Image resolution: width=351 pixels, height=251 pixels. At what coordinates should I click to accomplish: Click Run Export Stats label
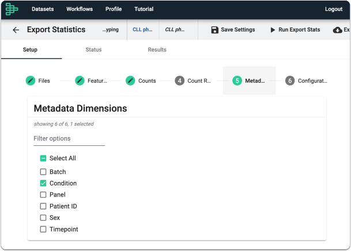[299, 30]
